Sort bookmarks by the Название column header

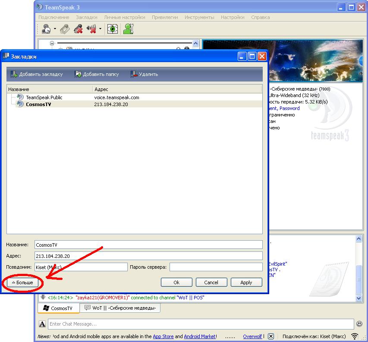50,89
